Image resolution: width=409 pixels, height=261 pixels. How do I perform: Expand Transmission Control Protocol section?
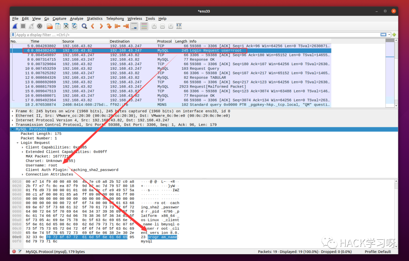[x=12, y=125]
